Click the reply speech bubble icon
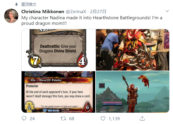 point(24,118)
